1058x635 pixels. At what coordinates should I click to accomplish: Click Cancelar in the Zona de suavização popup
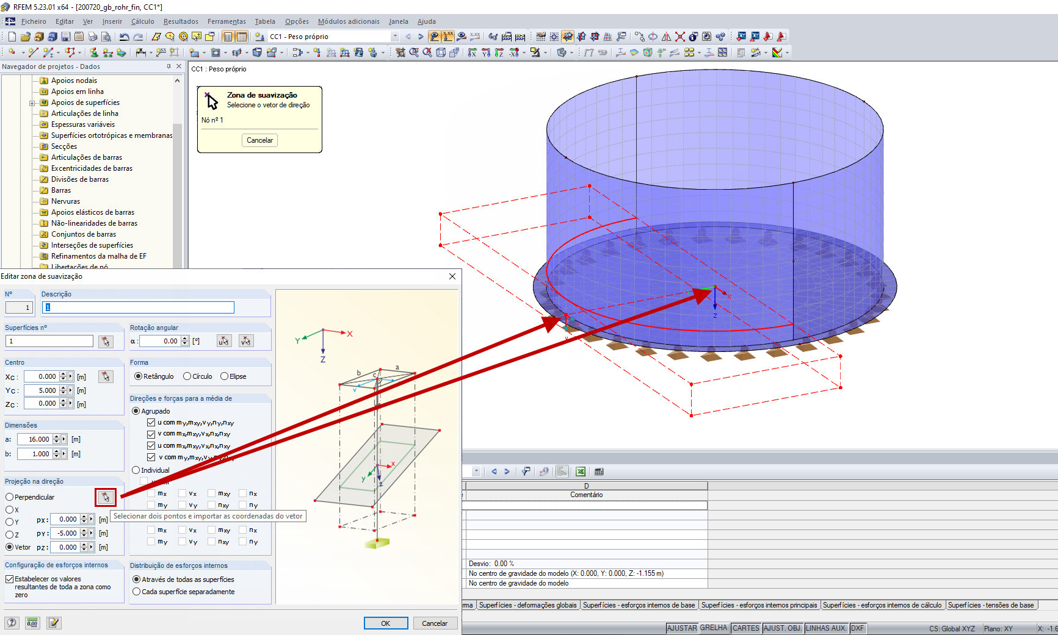point(259,140)
